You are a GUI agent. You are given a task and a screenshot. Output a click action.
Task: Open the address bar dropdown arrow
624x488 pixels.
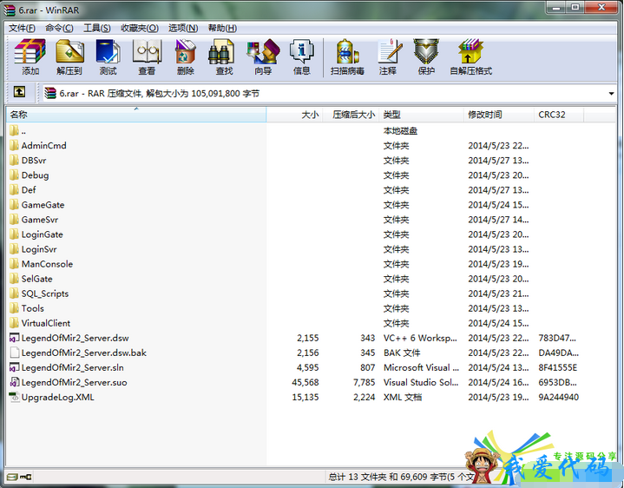[611, 94]
